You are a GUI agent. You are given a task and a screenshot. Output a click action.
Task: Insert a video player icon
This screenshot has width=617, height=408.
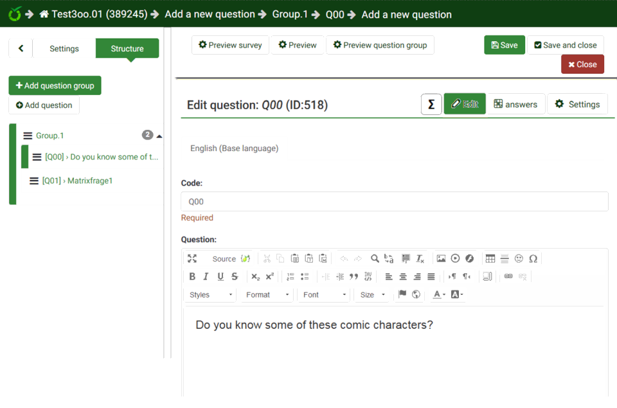click(x=455, y=258)
